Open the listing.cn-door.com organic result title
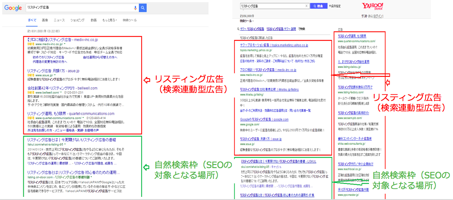The width and height of the screenshot is (453, 200). coord(73,172)
